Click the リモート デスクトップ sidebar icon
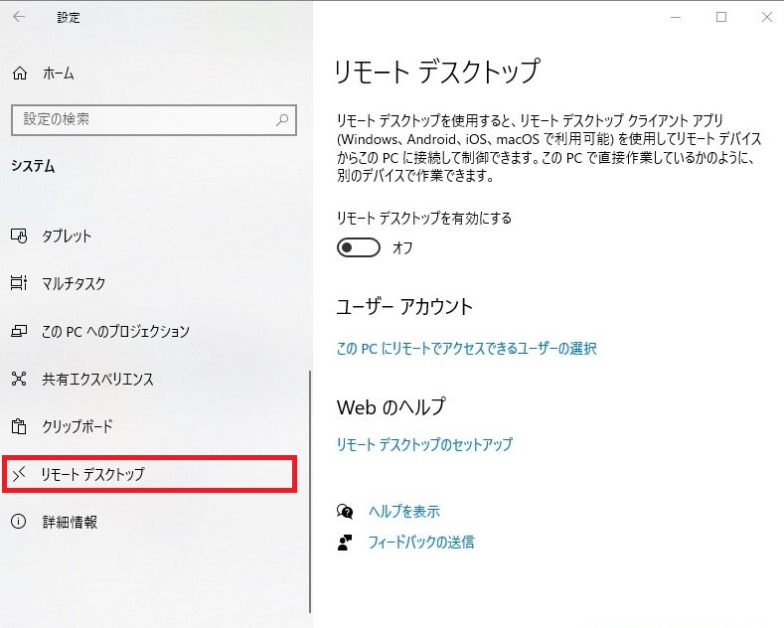The image size is (784, 628). [19, 474]
